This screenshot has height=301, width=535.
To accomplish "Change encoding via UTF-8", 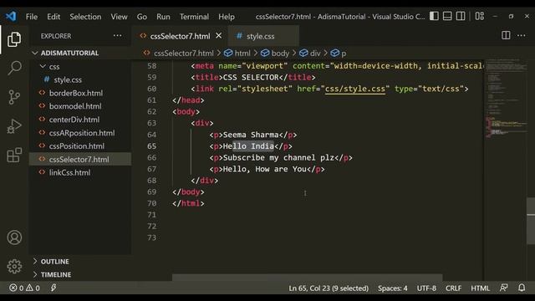I will (426, 288).
